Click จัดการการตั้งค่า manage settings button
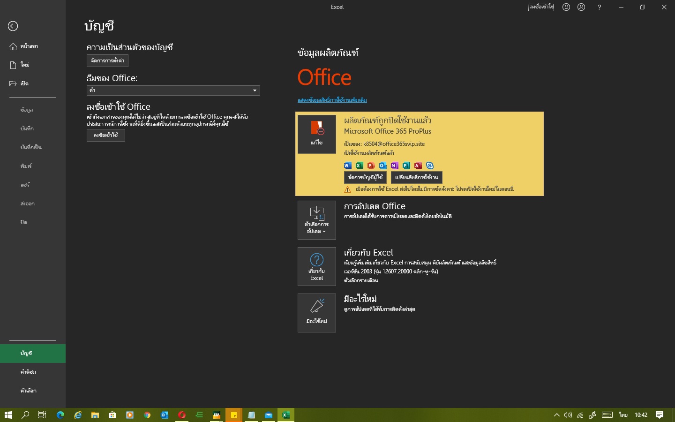This screenshot has height=422, width=675. pyautogui.click(x=107, y=61)
